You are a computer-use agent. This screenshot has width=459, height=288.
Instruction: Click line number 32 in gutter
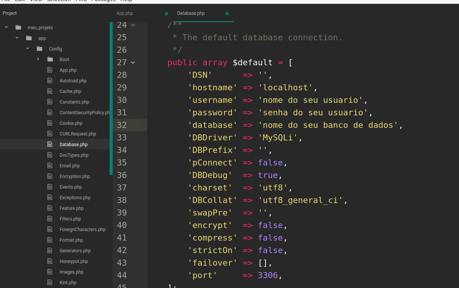(122, 125)
